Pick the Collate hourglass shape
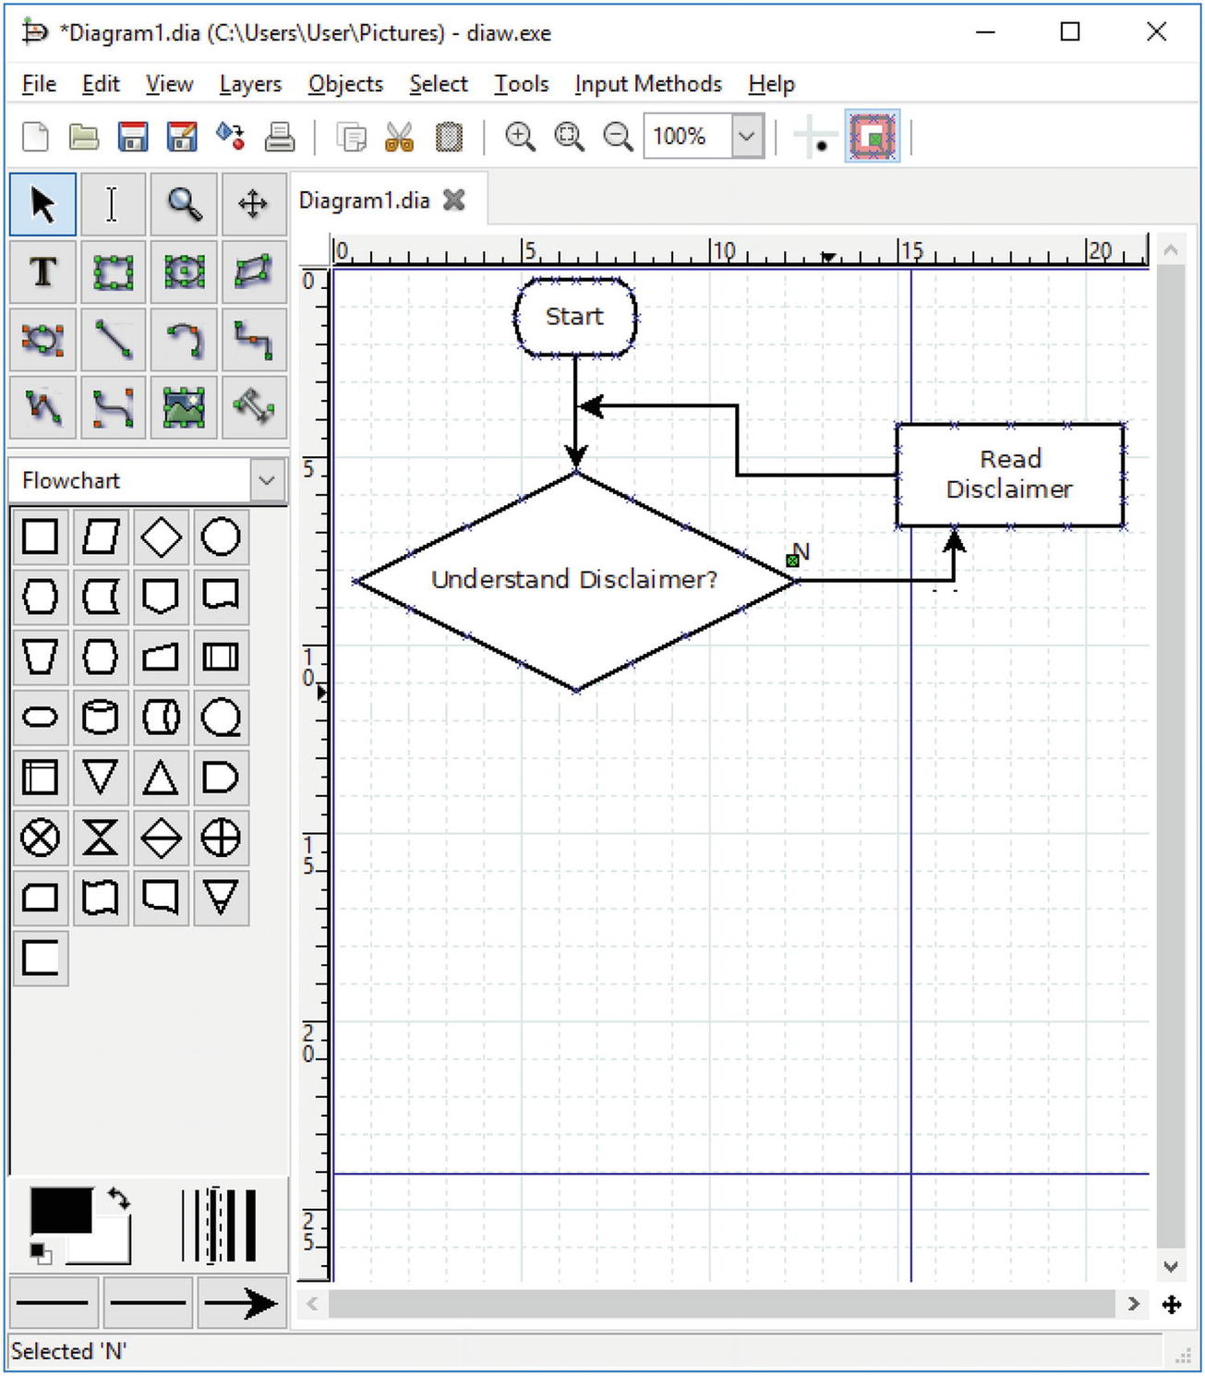The width and height of the screenshot is (1205, 1376). [101, 839]
